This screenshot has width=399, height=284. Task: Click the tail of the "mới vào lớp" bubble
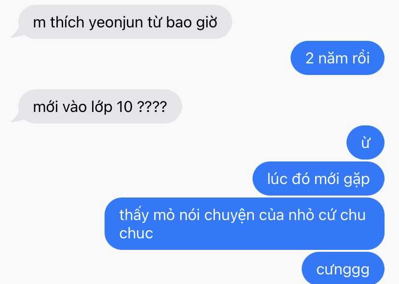[x=16, y=118]
